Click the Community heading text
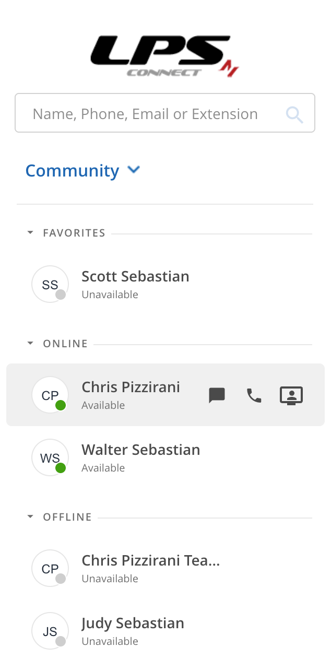Viewport: 331px width, 670px height. [x=72, y=171]
